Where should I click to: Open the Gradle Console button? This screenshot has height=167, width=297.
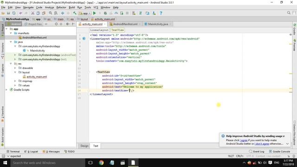click(279, 152)
